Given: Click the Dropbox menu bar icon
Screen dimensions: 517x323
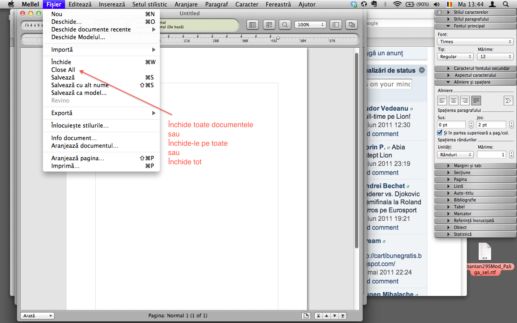Looking at the screenshot, I should point(354,4).
